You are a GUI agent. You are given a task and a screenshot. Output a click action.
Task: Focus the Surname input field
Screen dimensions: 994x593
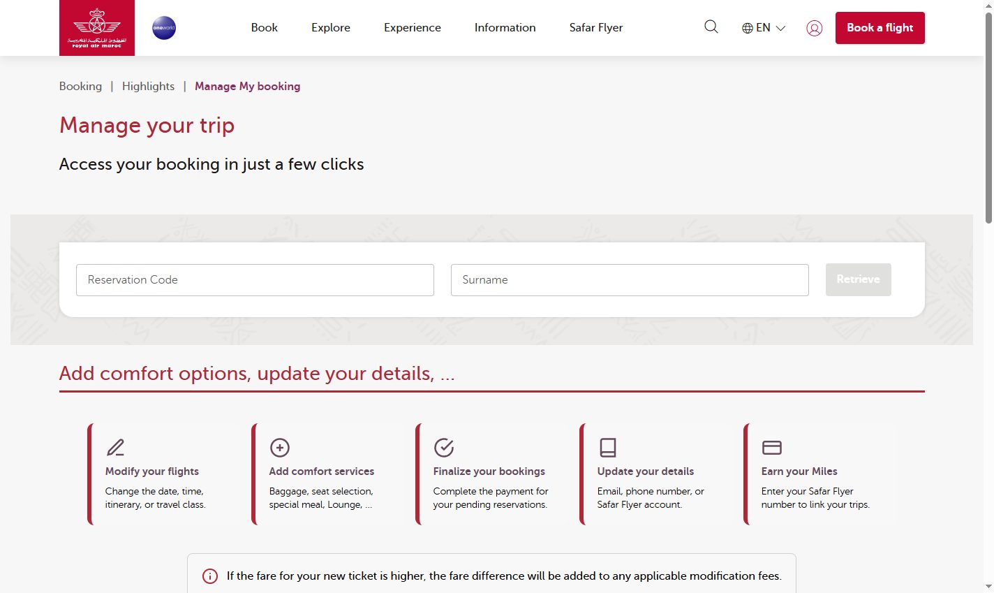(630, 280)
